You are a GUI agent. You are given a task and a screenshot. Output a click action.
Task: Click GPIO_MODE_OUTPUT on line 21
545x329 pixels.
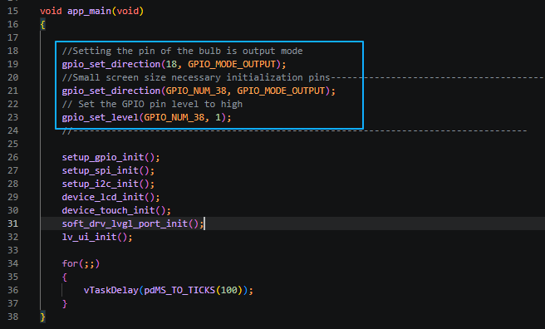coord(281,91)
